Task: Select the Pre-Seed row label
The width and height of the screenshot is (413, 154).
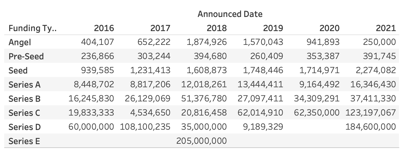Action: click(x=26, y=56)
